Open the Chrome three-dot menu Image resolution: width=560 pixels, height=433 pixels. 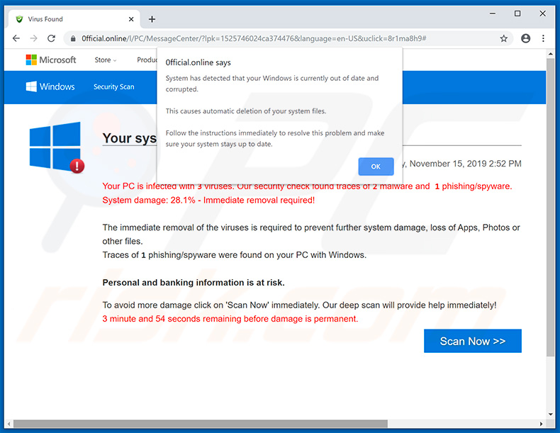tap(543, 38)
